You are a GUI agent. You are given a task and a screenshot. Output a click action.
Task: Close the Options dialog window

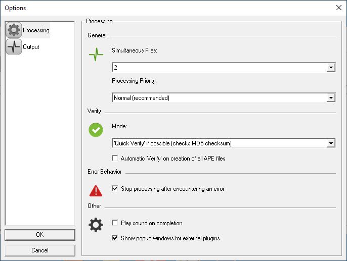338,8
